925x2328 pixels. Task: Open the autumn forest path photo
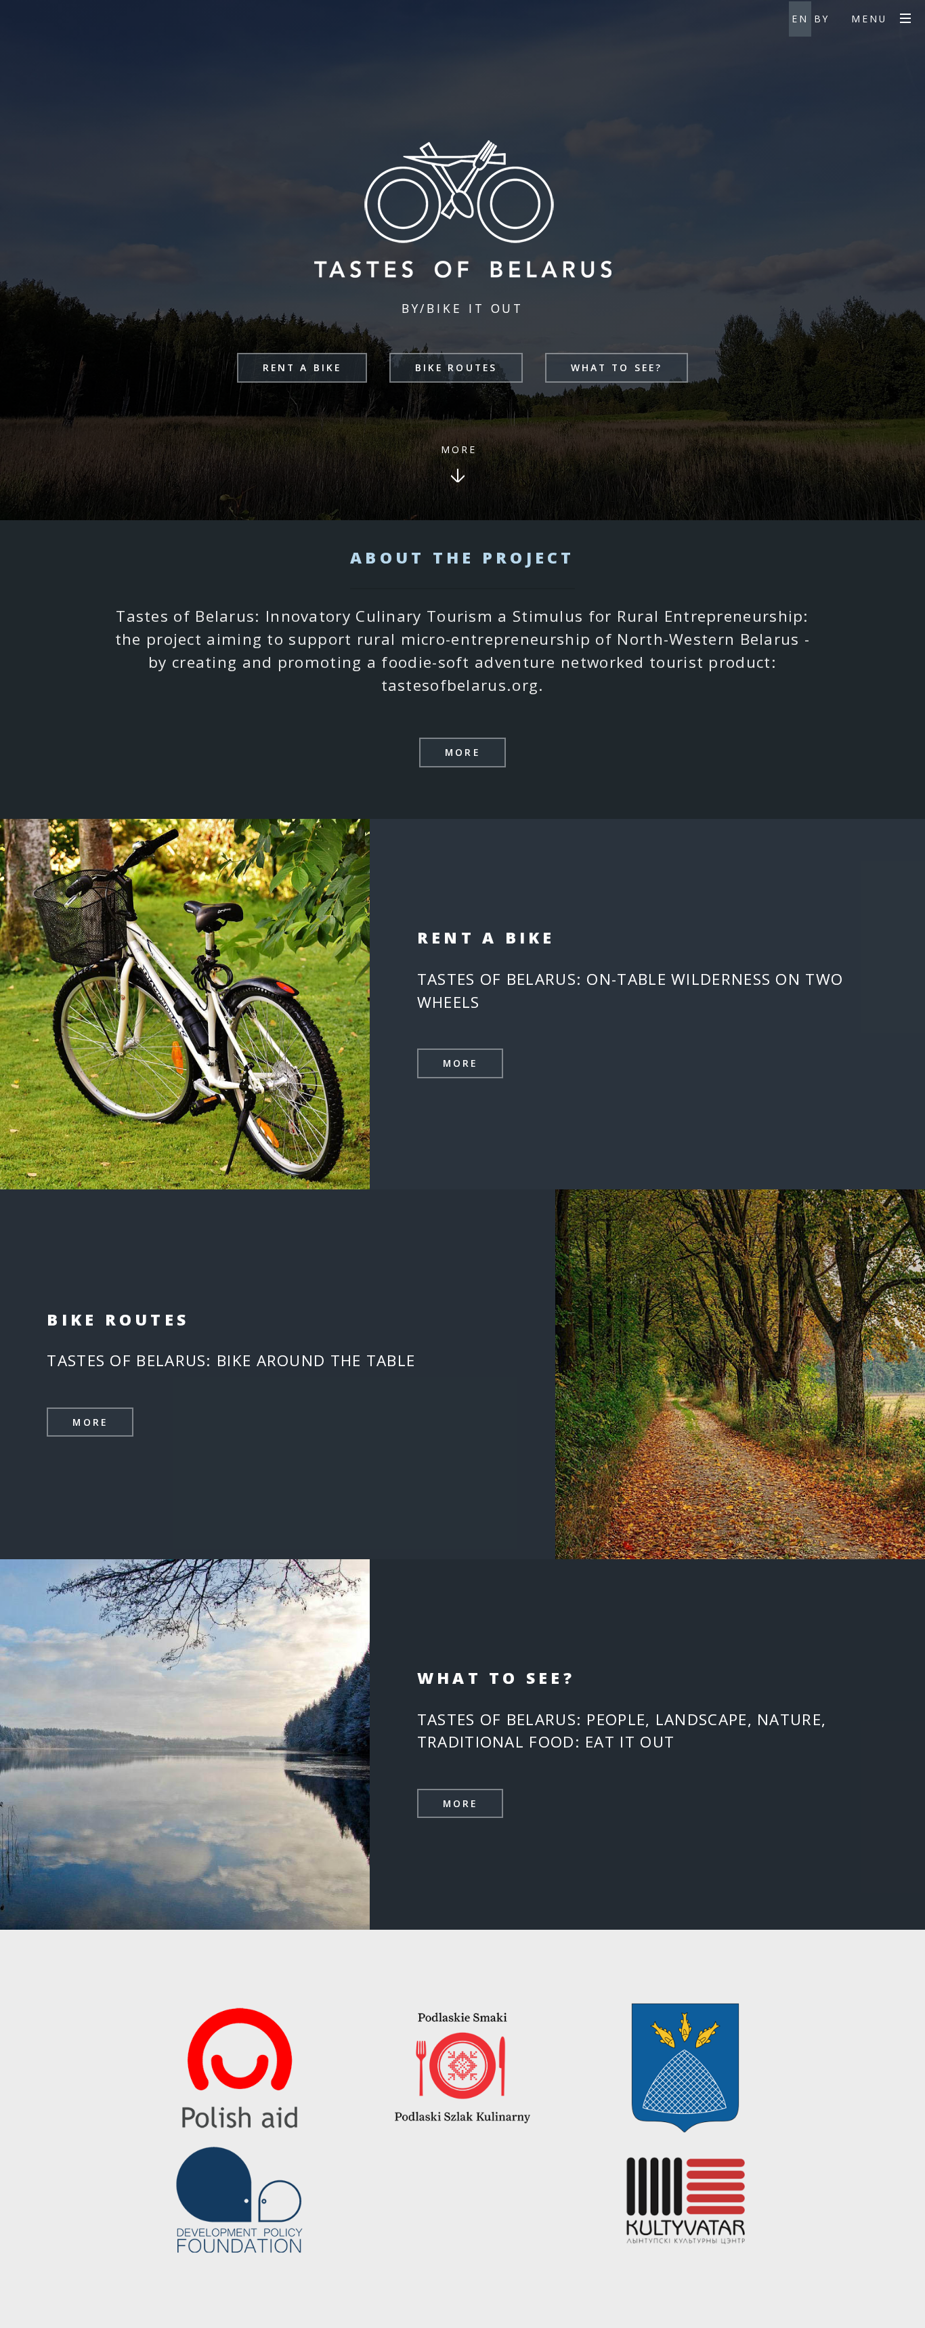click(740, 1374)
